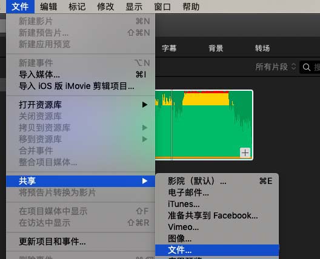Click the 整合项目媒体... menu entry
Screen dimensions: 320x259
click(81, 162)
